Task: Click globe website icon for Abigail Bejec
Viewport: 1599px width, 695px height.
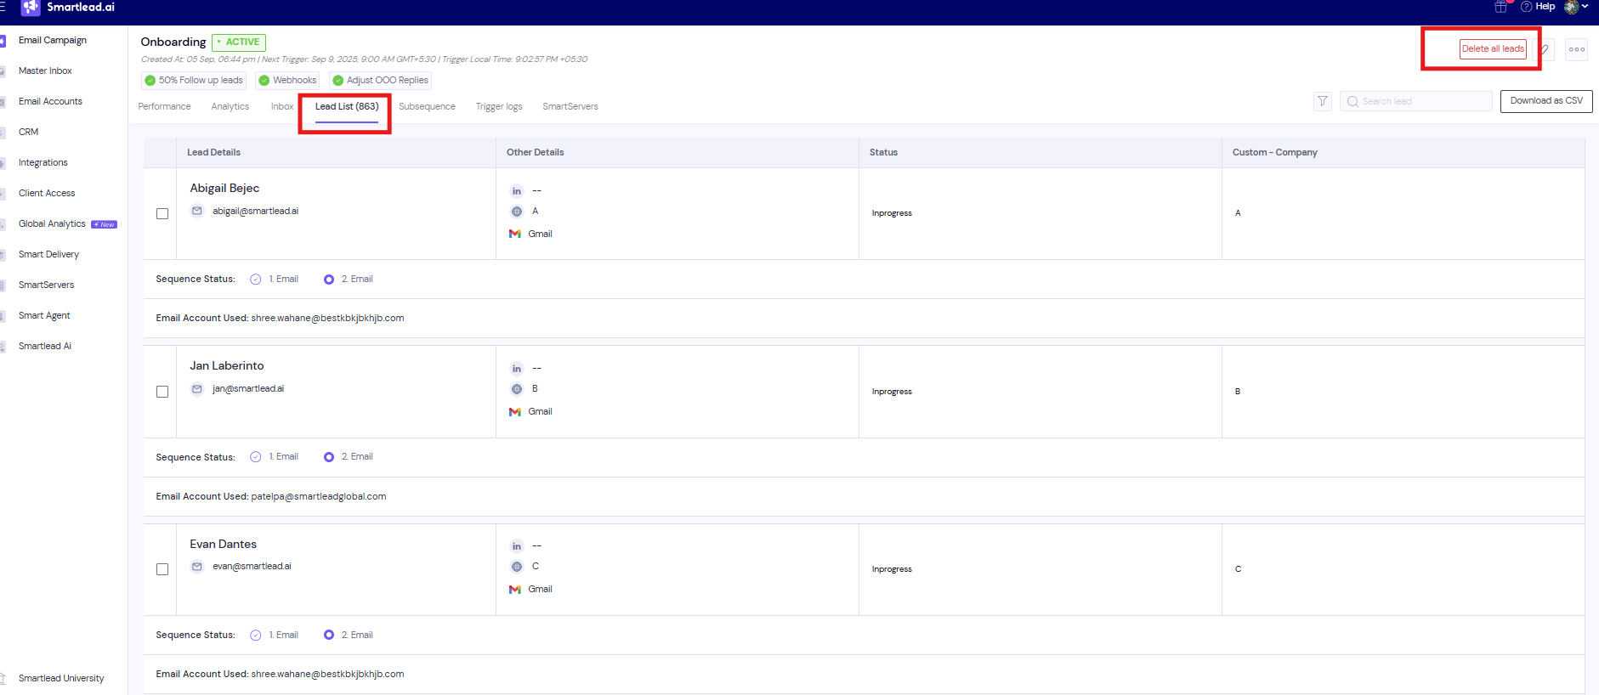Action: point(516,212)
